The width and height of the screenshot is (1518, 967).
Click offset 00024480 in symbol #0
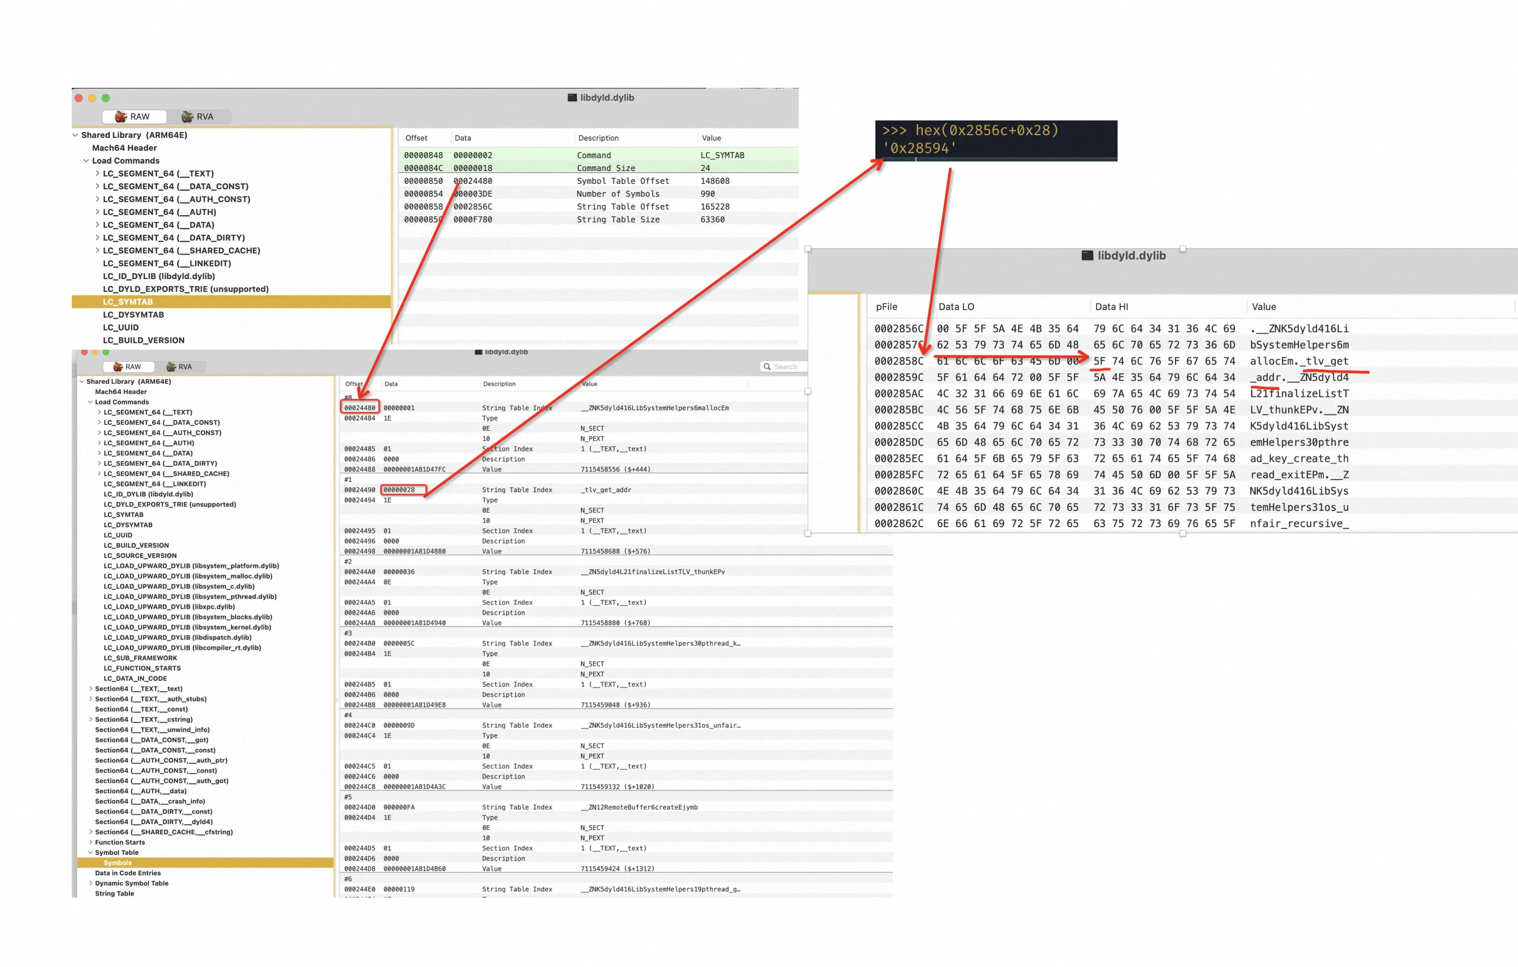point(359,408)
